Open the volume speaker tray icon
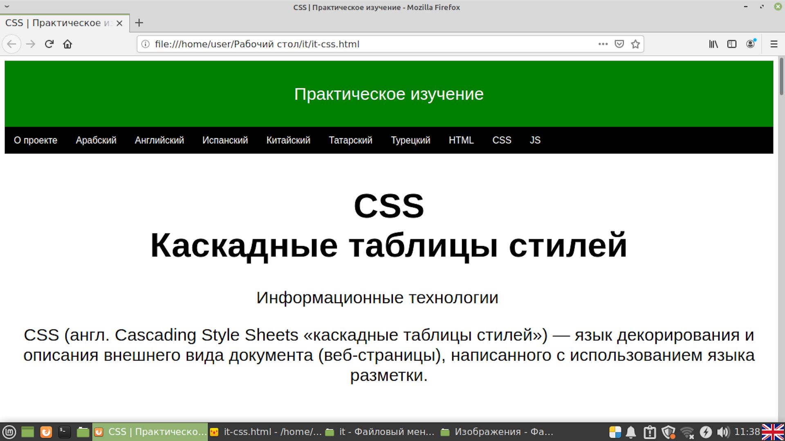This screenshot has width=785, height=441. click(723, 432)
